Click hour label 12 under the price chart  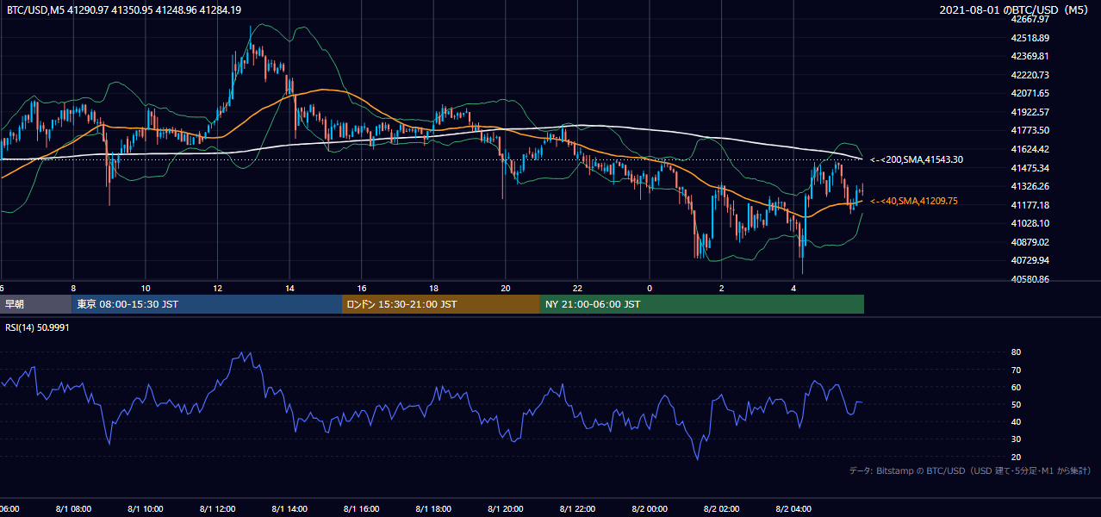pos(218,289)
